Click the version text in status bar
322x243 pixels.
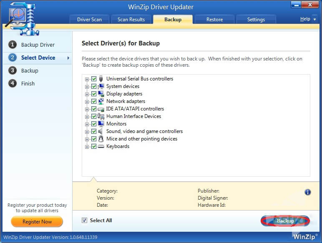(x=50, y=237)
